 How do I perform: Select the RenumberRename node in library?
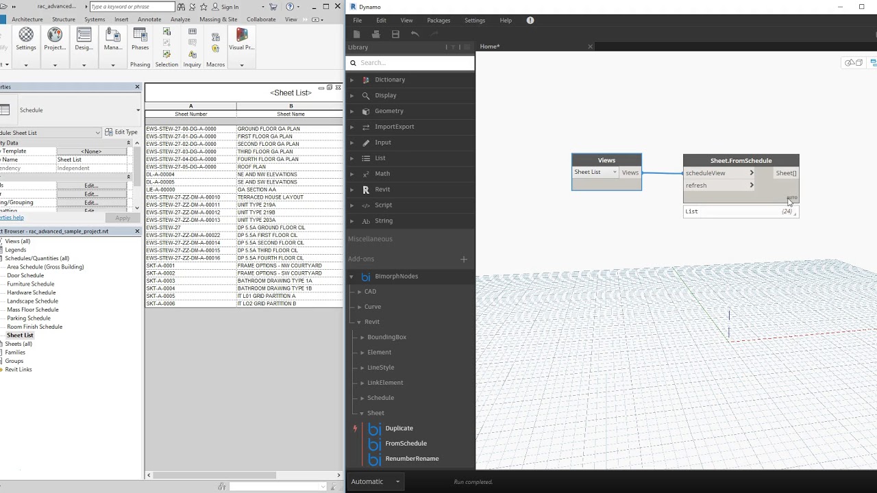tap(412, 459)
